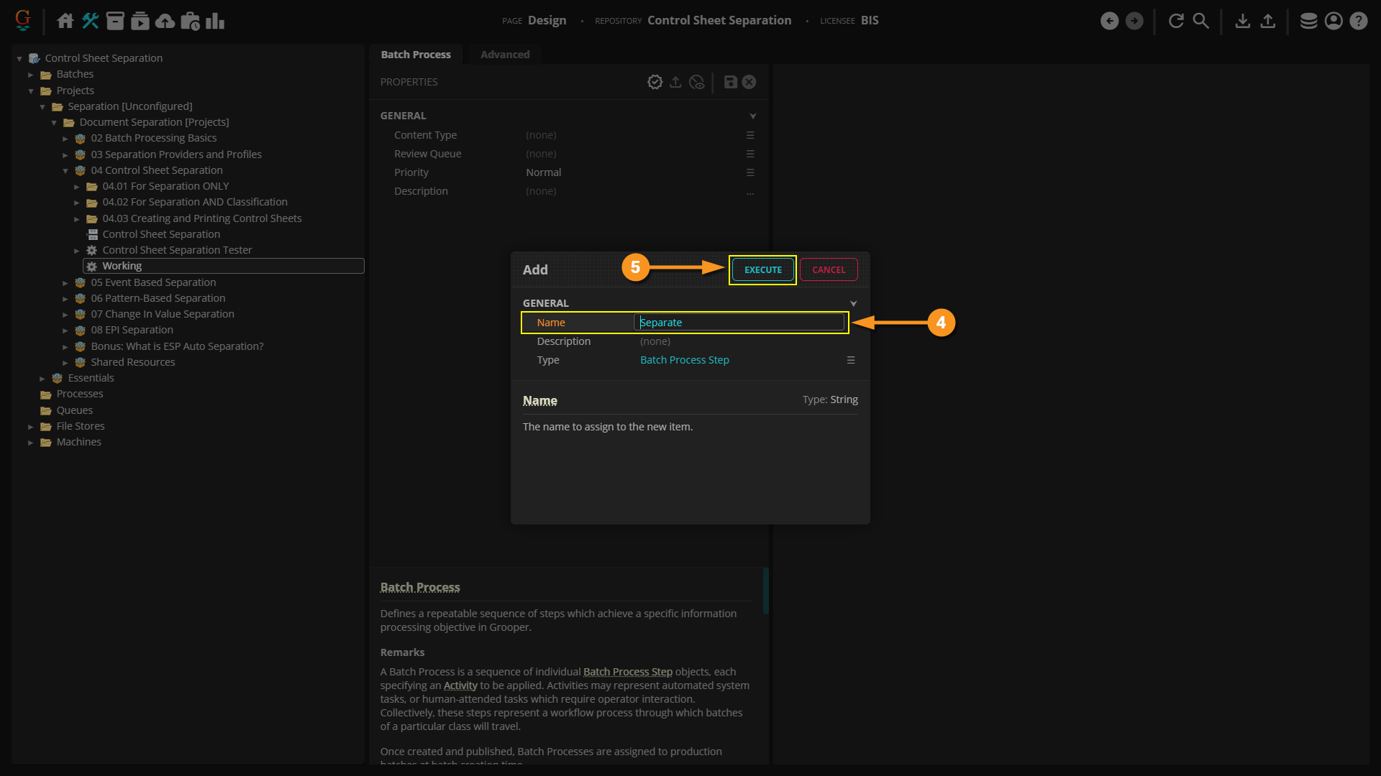Click the Design tools wrench icon
Viewport: 1381px width, 776px height.
point(90,21)
